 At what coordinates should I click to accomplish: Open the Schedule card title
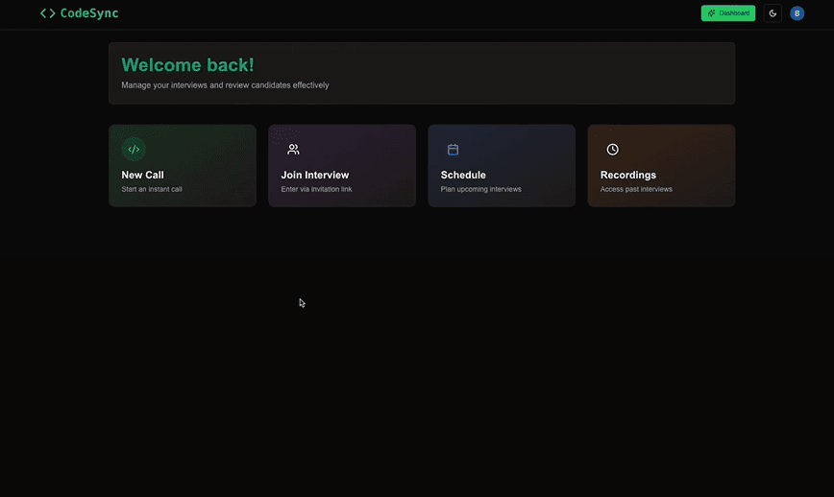coord(463,176)
